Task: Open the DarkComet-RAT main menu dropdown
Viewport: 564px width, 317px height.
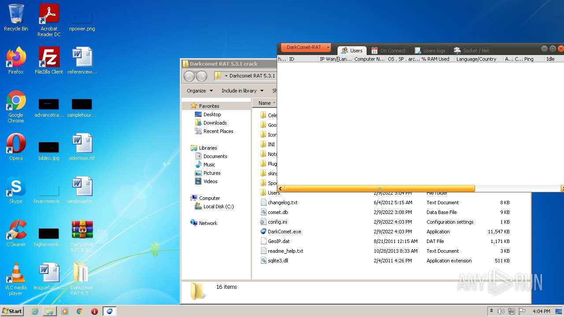Action: [306, 47]
